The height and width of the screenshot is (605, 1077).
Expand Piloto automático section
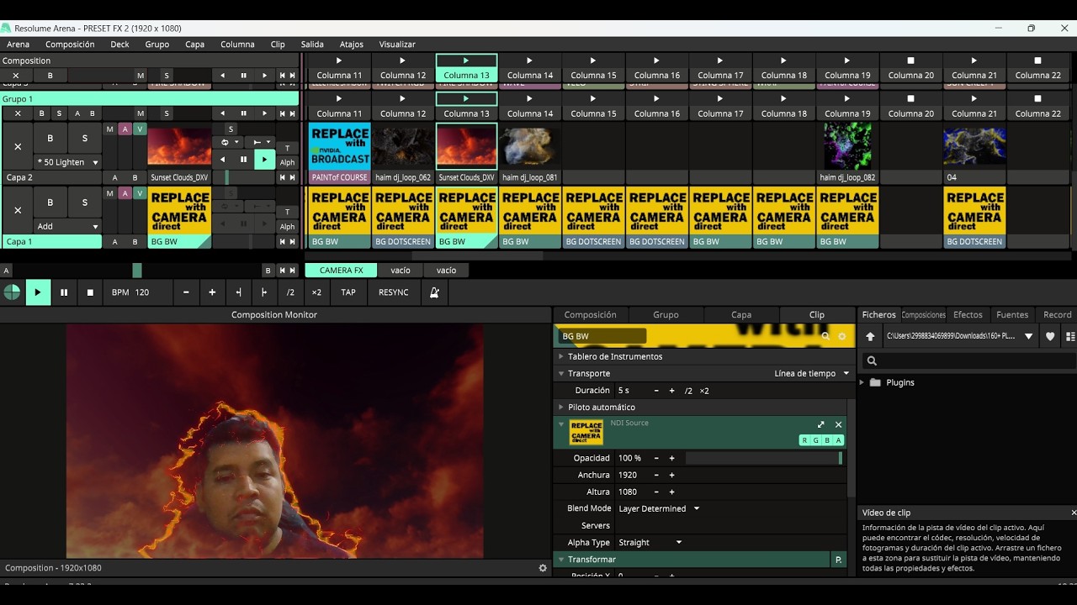click(x=561, y=408)
